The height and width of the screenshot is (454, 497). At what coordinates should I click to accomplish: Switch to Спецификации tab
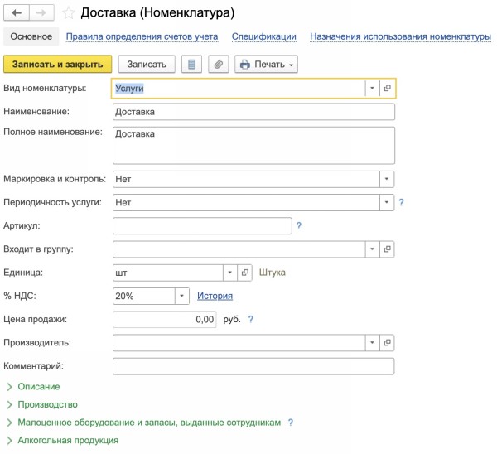click(x=263, y=36)
